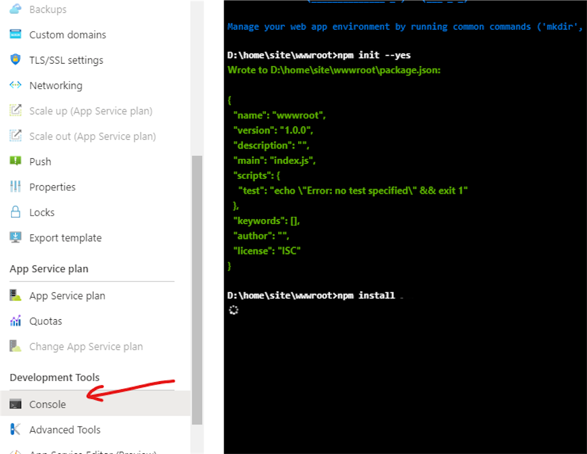Select Export template

click(x=65, y=238)
